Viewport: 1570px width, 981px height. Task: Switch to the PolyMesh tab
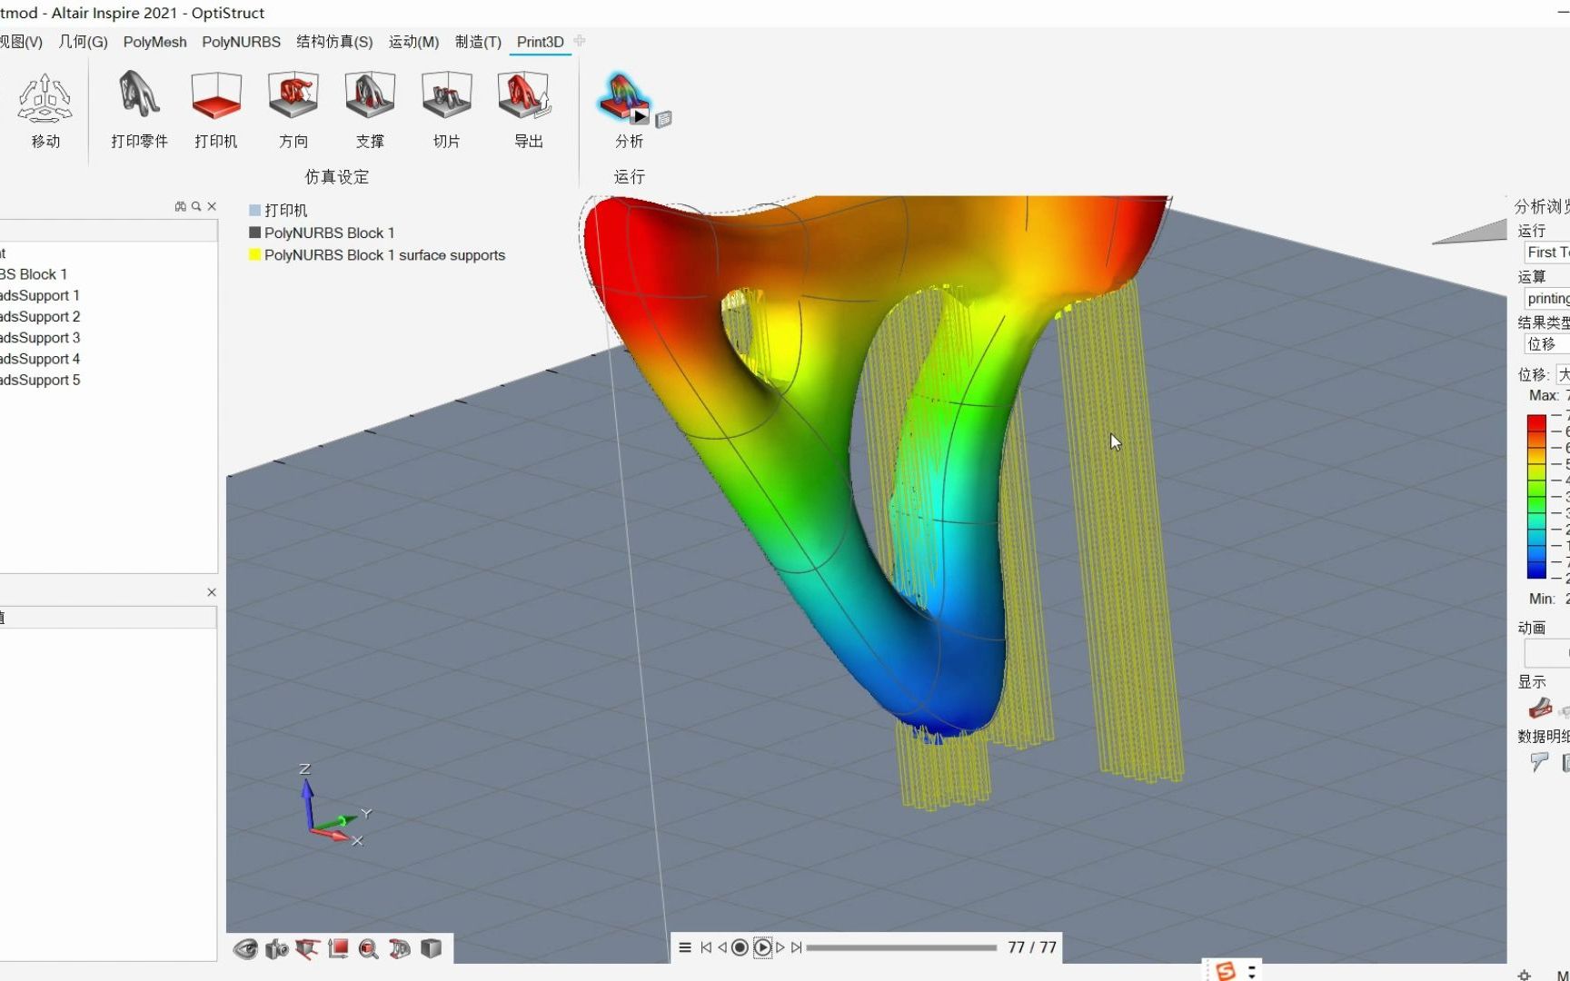154,42
